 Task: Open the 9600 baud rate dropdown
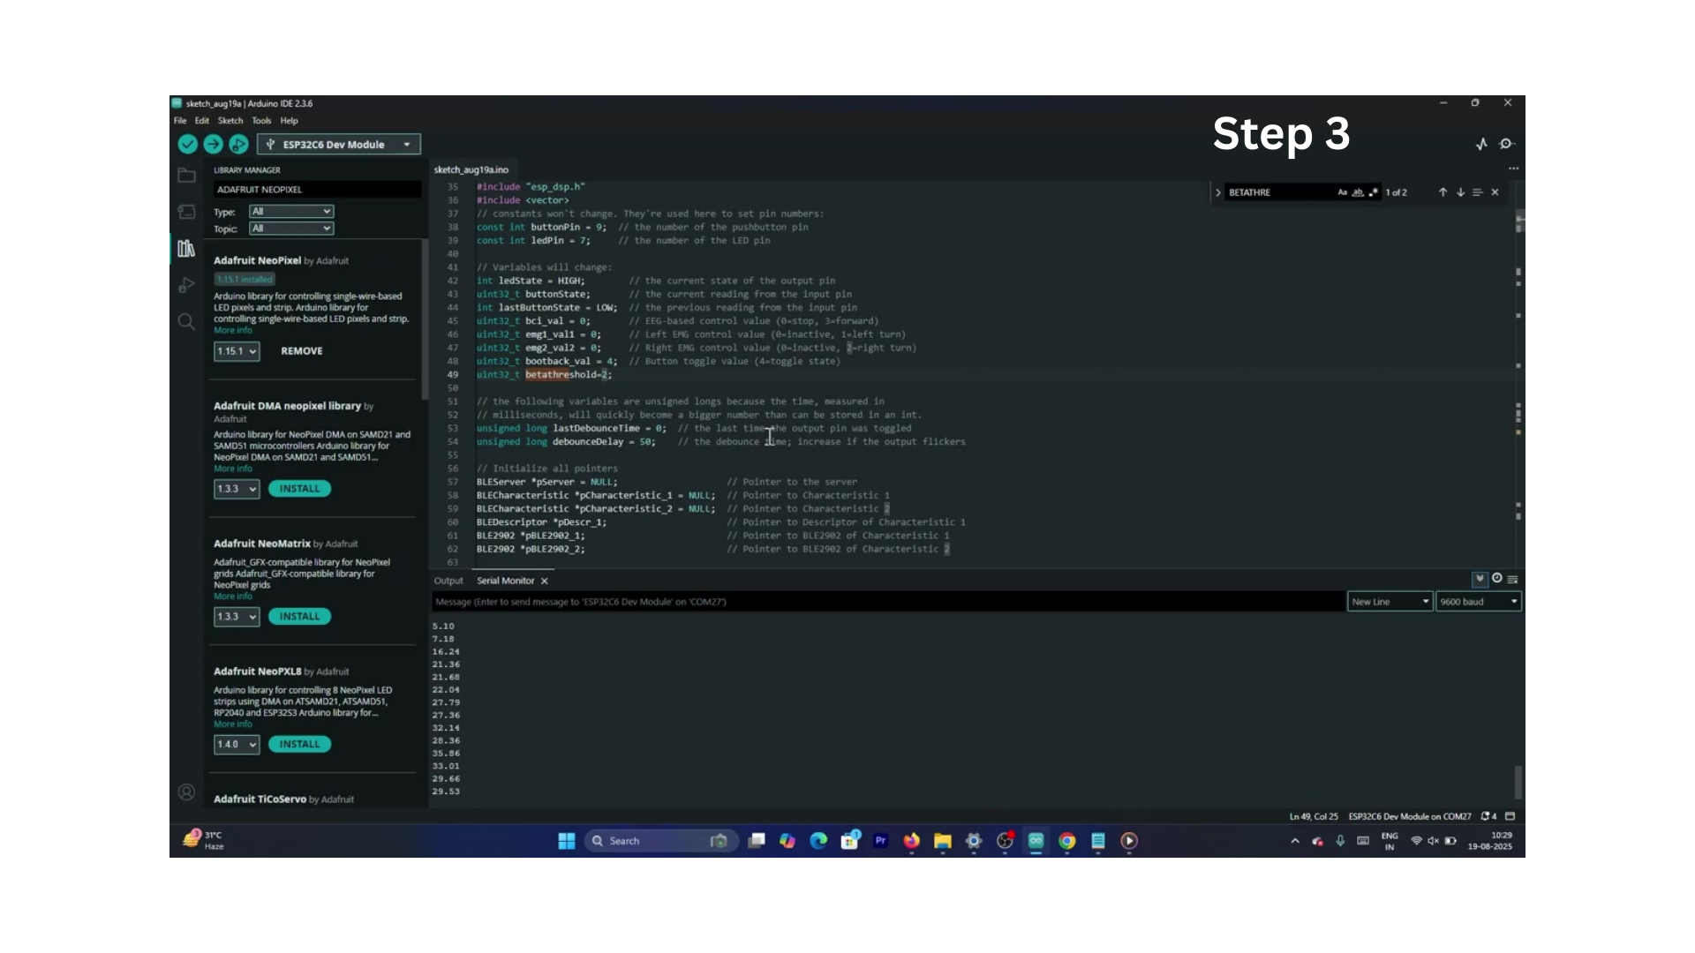click(1479, 602)
